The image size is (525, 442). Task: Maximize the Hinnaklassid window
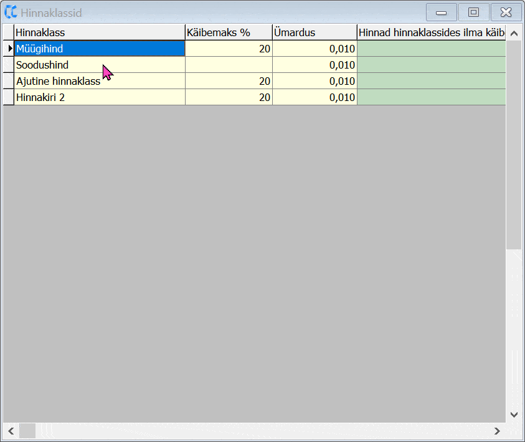473,12
